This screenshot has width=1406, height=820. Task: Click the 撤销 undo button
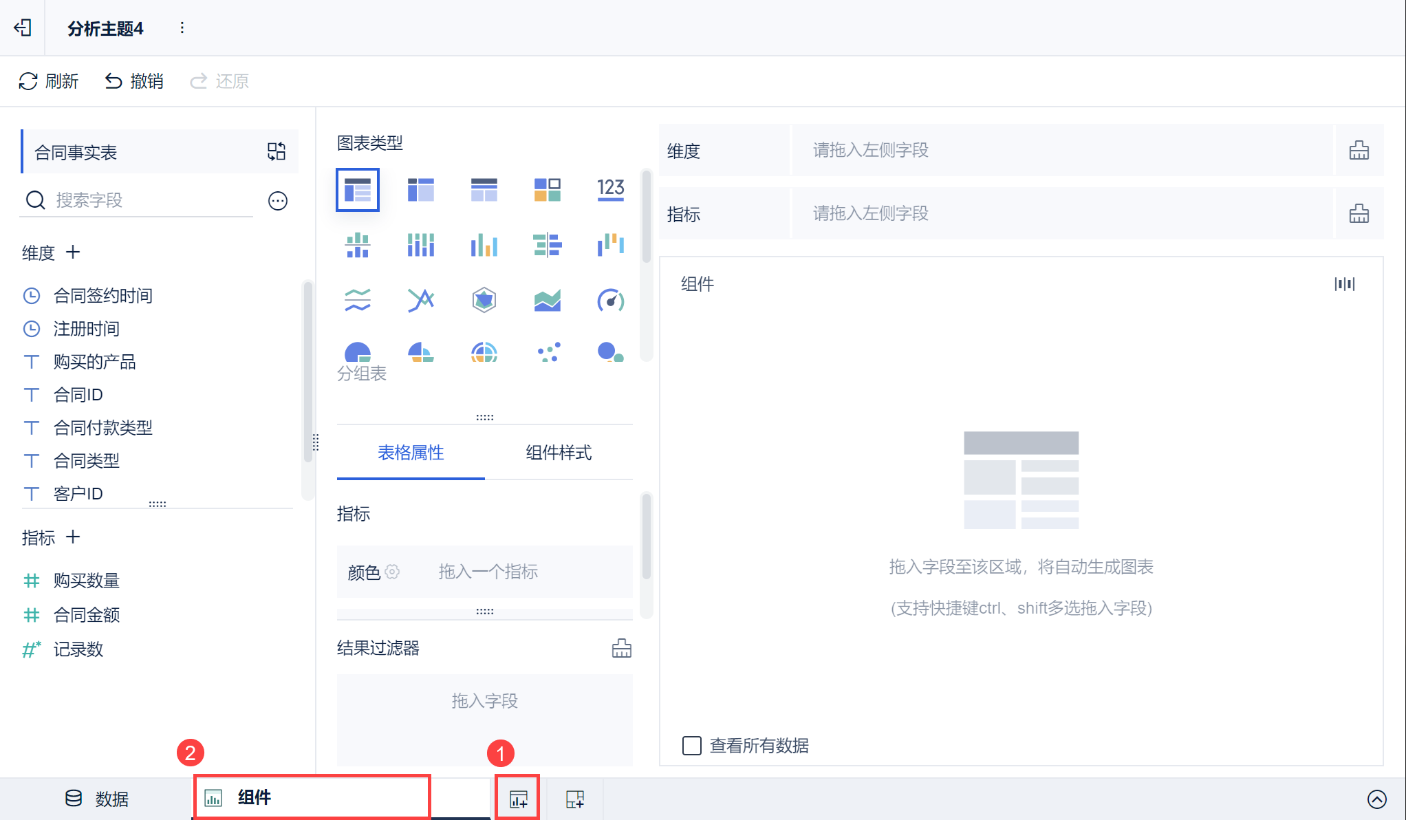(x=133, y=81)
